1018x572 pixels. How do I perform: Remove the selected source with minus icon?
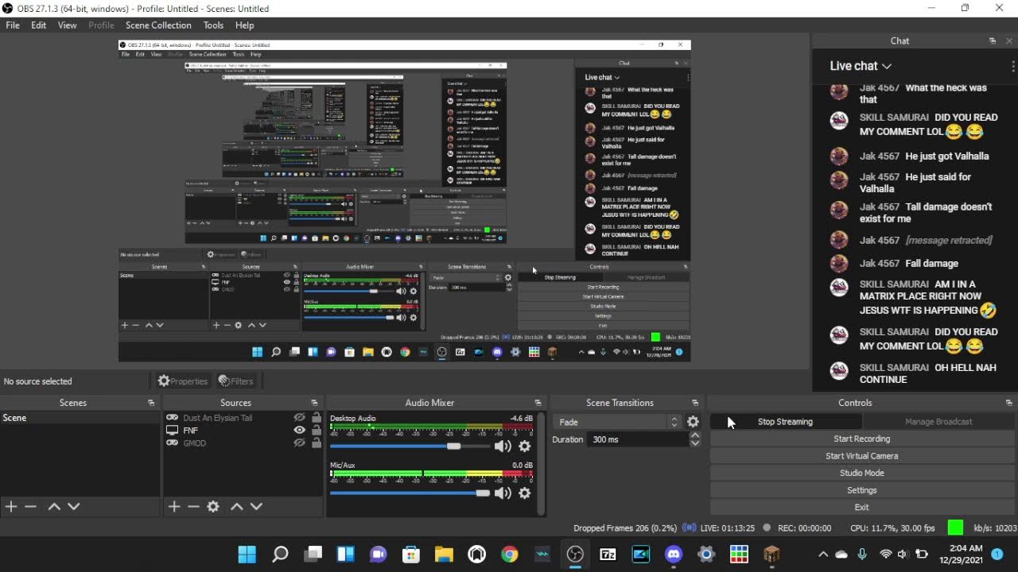[x=193, y=506]
